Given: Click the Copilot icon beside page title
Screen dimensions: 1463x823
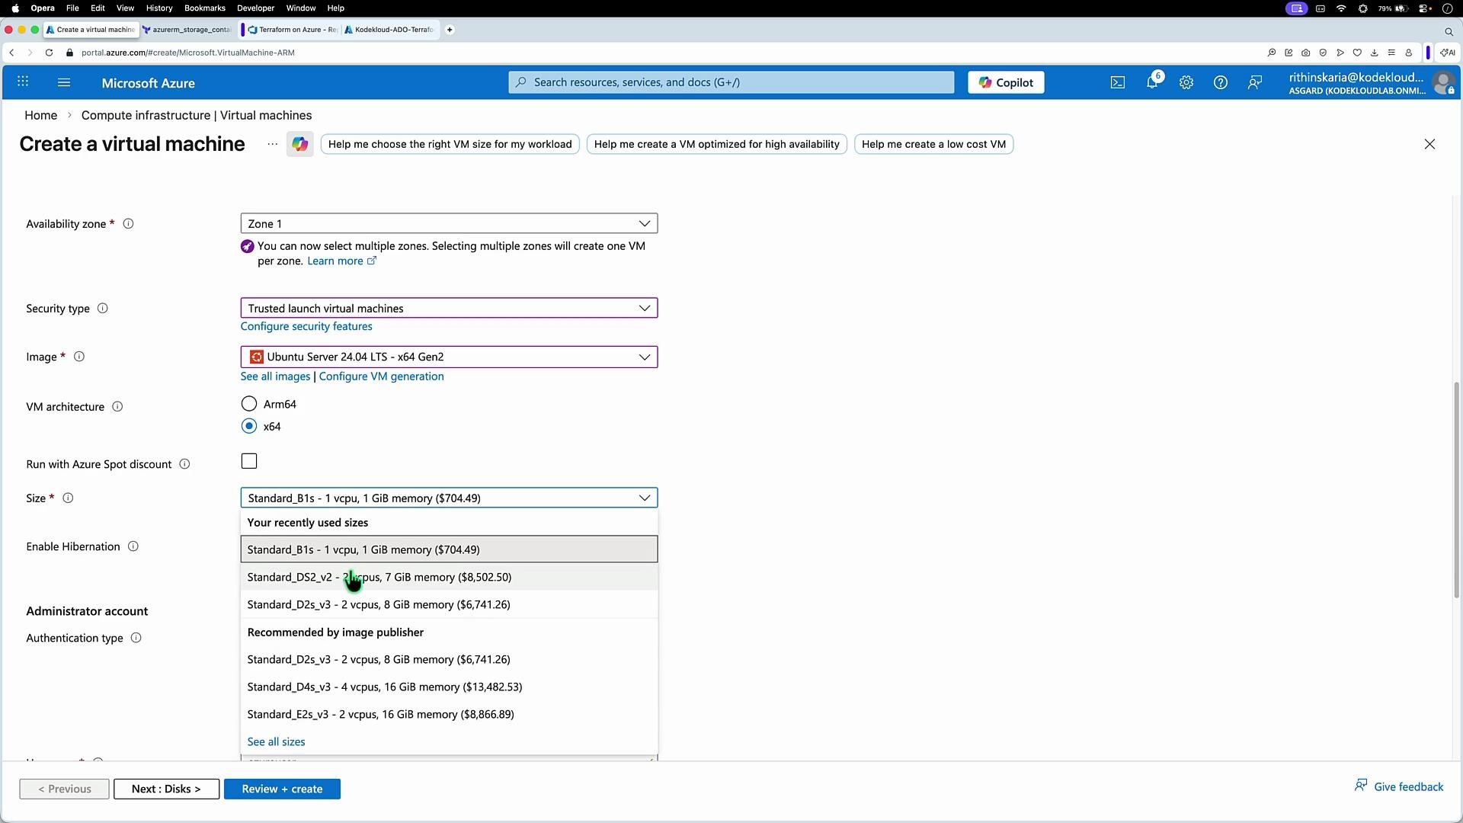Looking at the screenshot, I should (299, 144).
